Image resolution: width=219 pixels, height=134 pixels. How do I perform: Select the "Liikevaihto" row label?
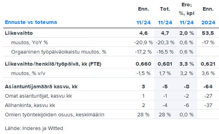(x=19, y=33)
